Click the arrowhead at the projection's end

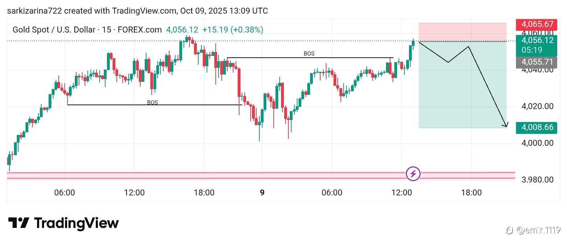[x=505, y=125]
